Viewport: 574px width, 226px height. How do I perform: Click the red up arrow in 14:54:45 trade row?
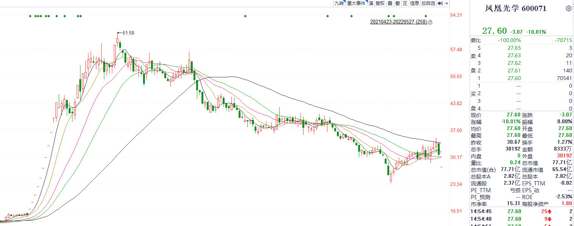[547, 211]
